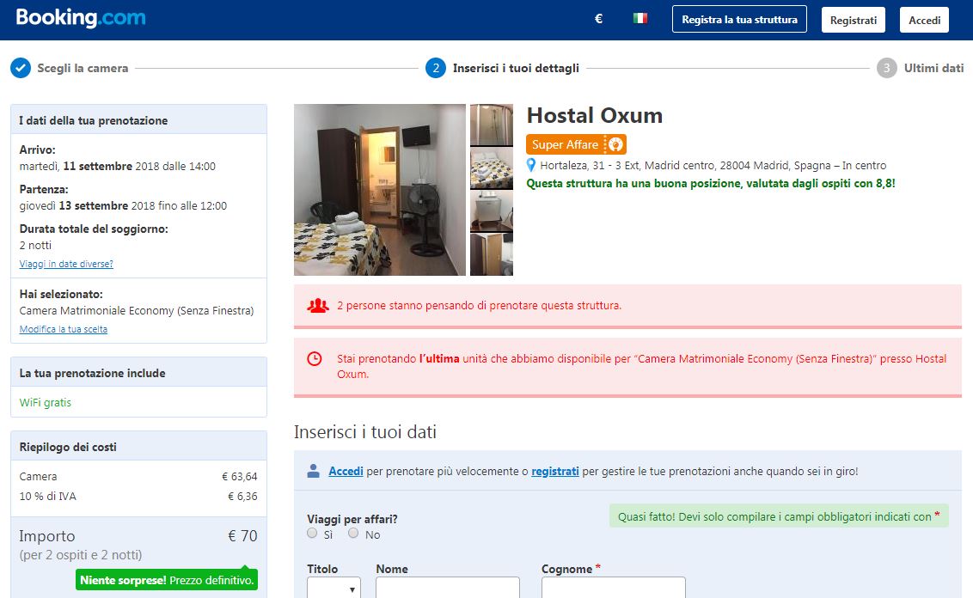Screen dimensions: 973x598
Task: Select the Sì business travel radio
Action: [x=312, y=533]
